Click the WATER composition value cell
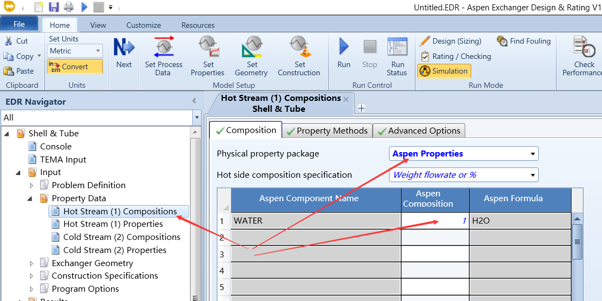The width and height of the screenshot is (602, 301). click(x=435, y=221)
